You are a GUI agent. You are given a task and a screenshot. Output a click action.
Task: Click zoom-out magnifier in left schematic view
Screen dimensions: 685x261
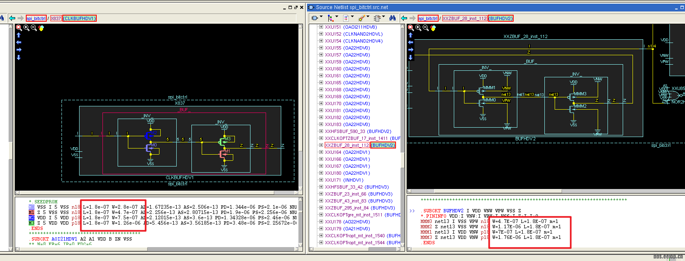[34, 28]
